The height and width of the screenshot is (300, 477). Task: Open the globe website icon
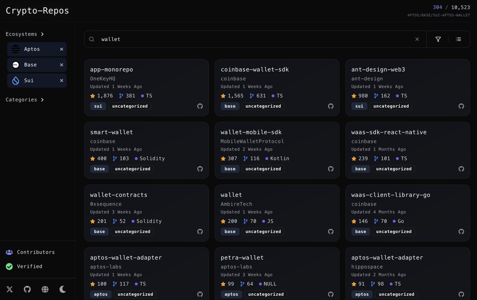[x=45, y=289]
